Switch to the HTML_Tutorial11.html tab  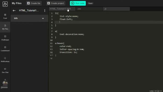(x=62, y=9)
